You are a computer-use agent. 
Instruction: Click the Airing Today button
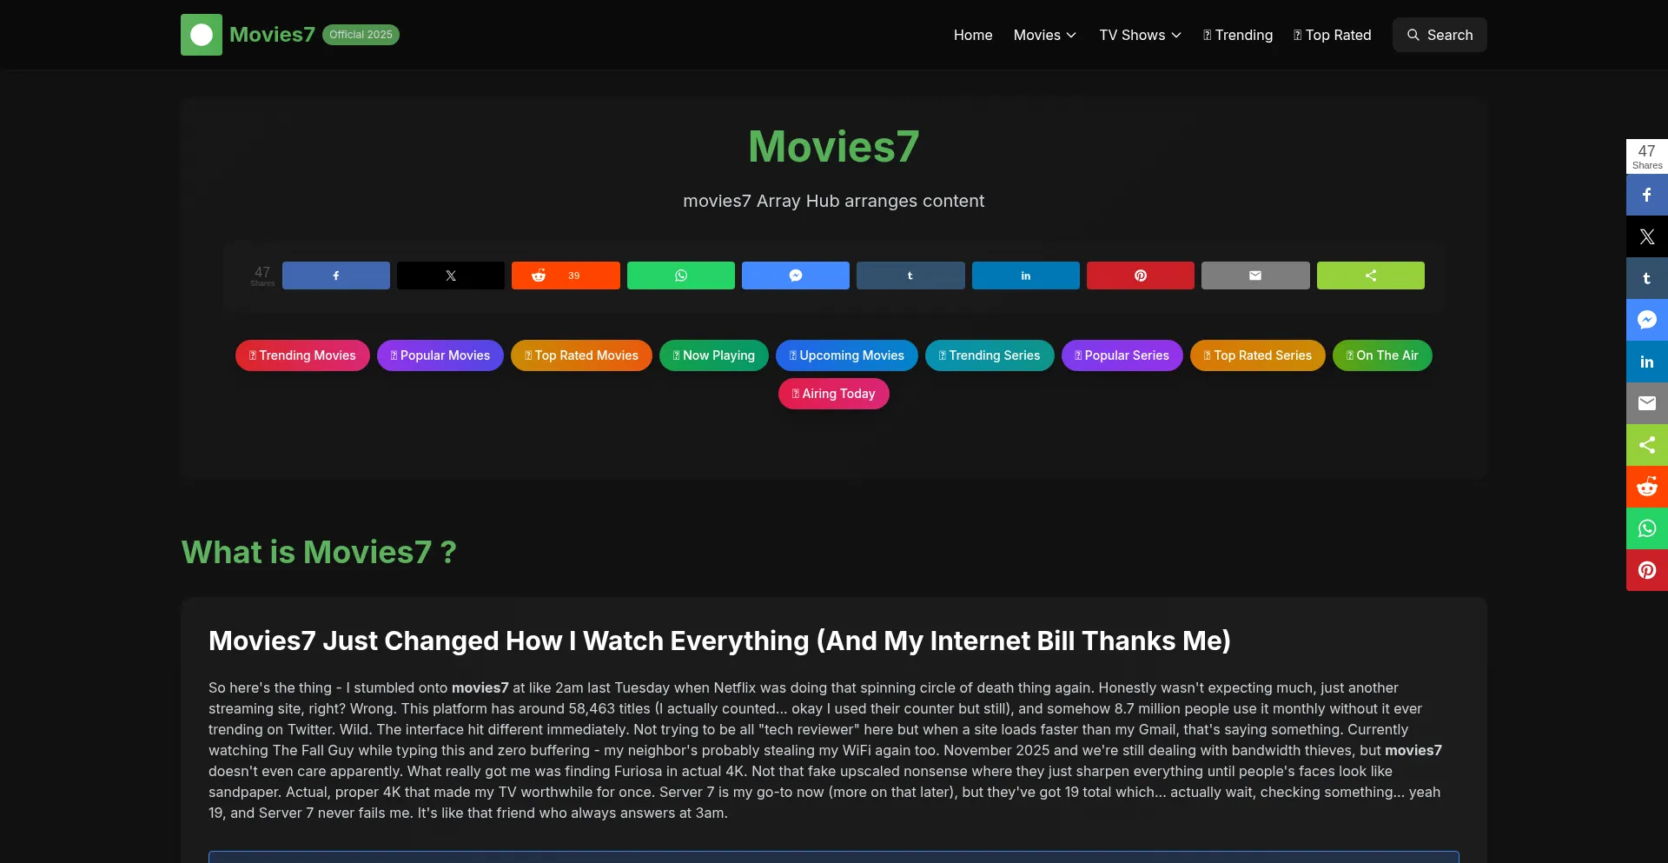833,394
